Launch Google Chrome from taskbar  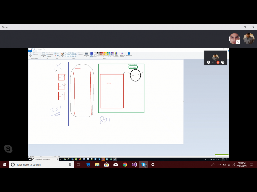click(x=125, y=164)
